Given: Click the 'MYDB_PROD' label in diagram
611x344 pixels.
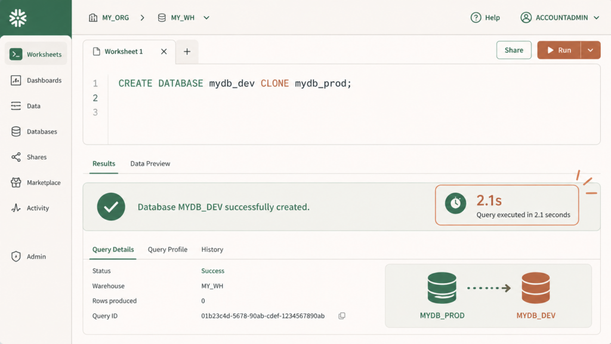Looking at the screenshot, I should (442, 315).
